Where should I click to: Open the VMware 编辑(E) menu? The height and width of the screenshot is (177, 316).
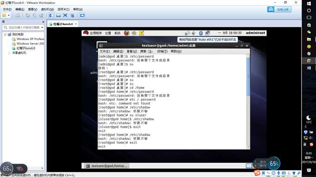[x=20, y=9]
